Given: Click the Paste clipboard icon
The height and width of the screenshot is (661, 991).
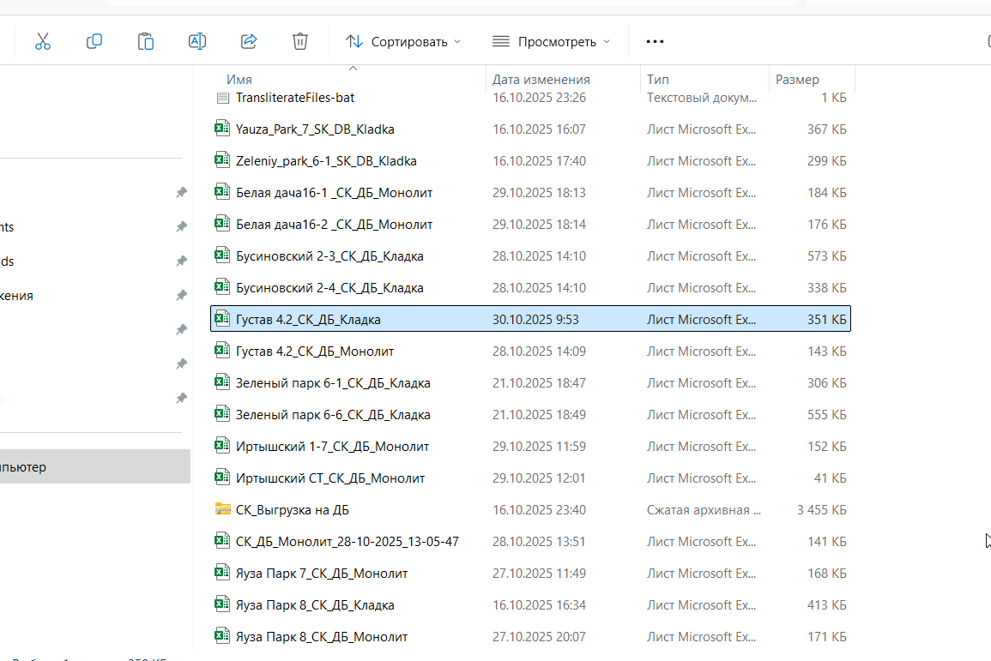Looking at the screenshot, I should 146,42.
